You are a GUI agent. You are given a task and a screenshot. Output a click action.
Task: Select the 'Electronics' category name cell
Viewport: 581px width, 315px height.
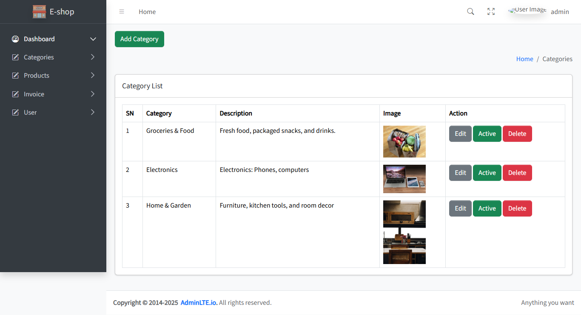tap(179, 179)
